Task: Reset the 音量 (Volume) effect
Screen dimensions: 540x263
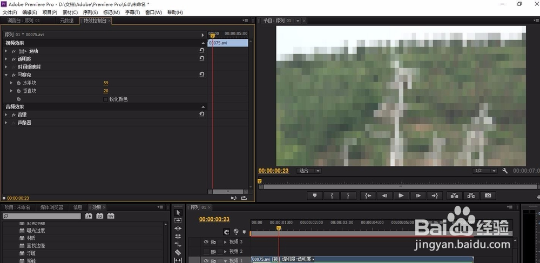Action: coord(202,114)
